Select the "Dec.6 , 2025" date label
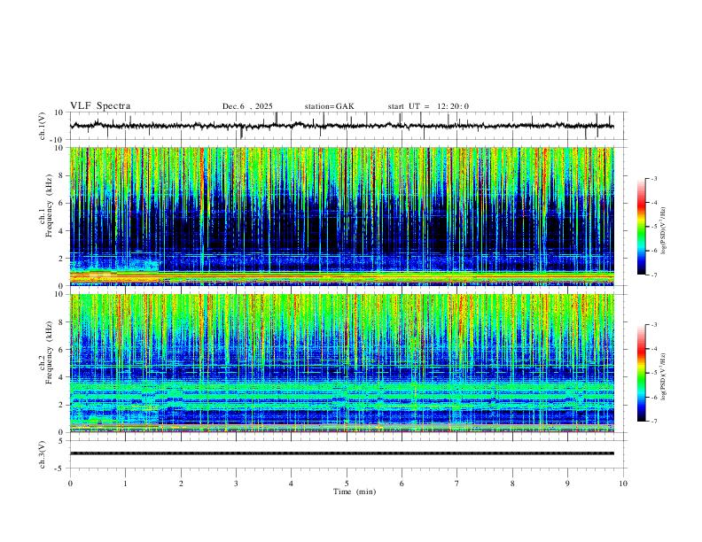 click(x=247, y=106)
